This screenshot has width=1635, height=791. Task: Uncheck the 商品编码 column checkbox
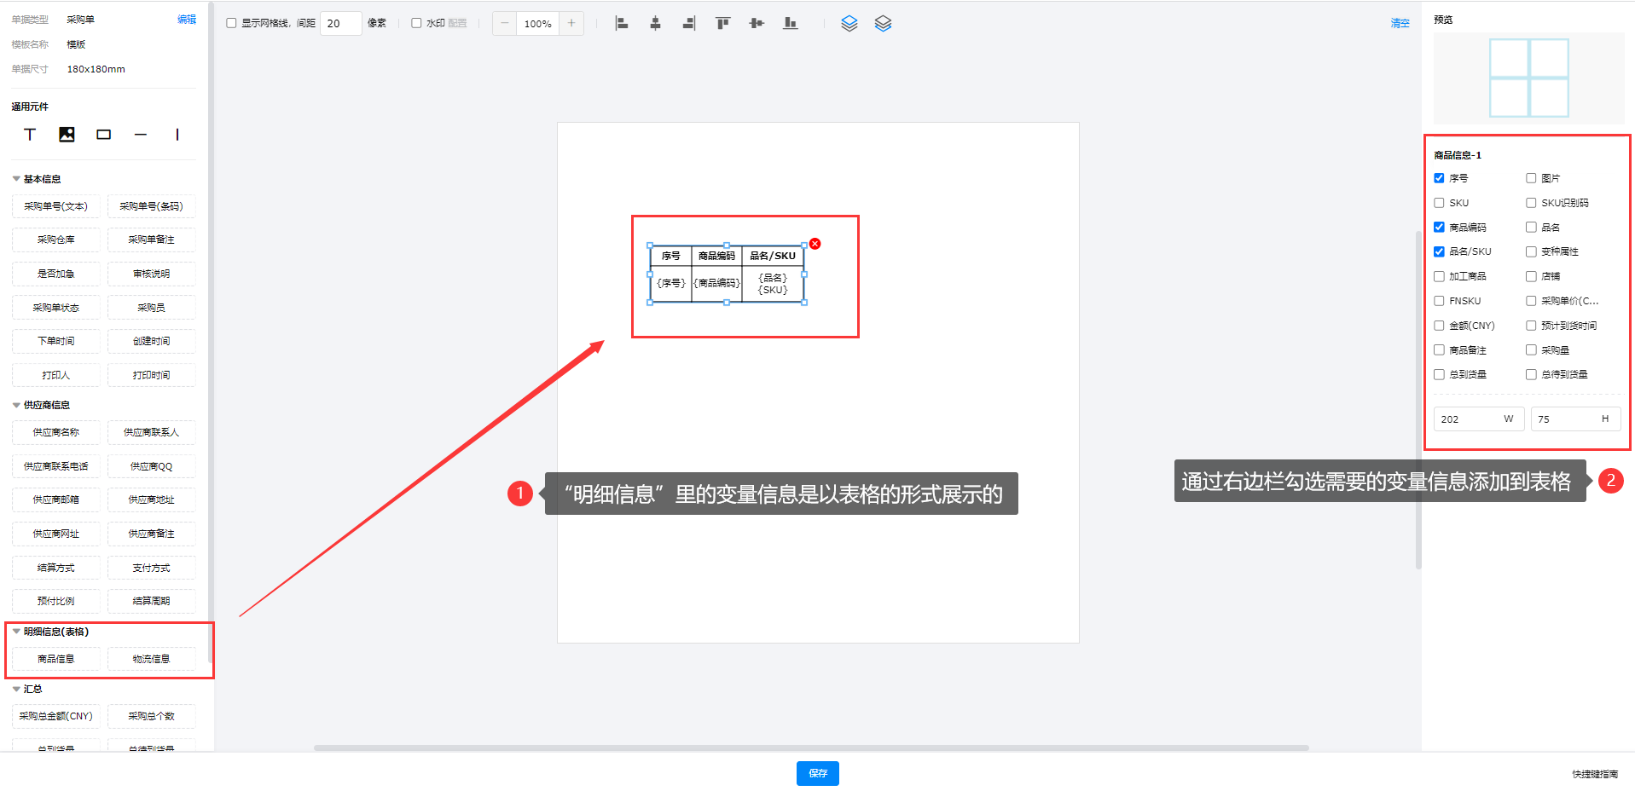click(1439, 228)
